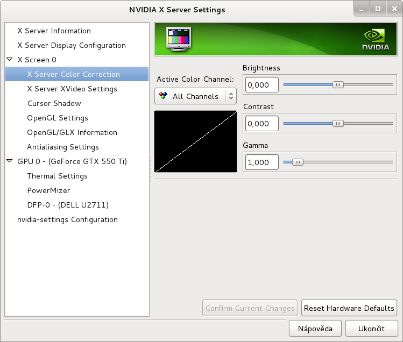Click the Gamma label
This screenshot has height=342, width=403.
(x=255, y=145)
